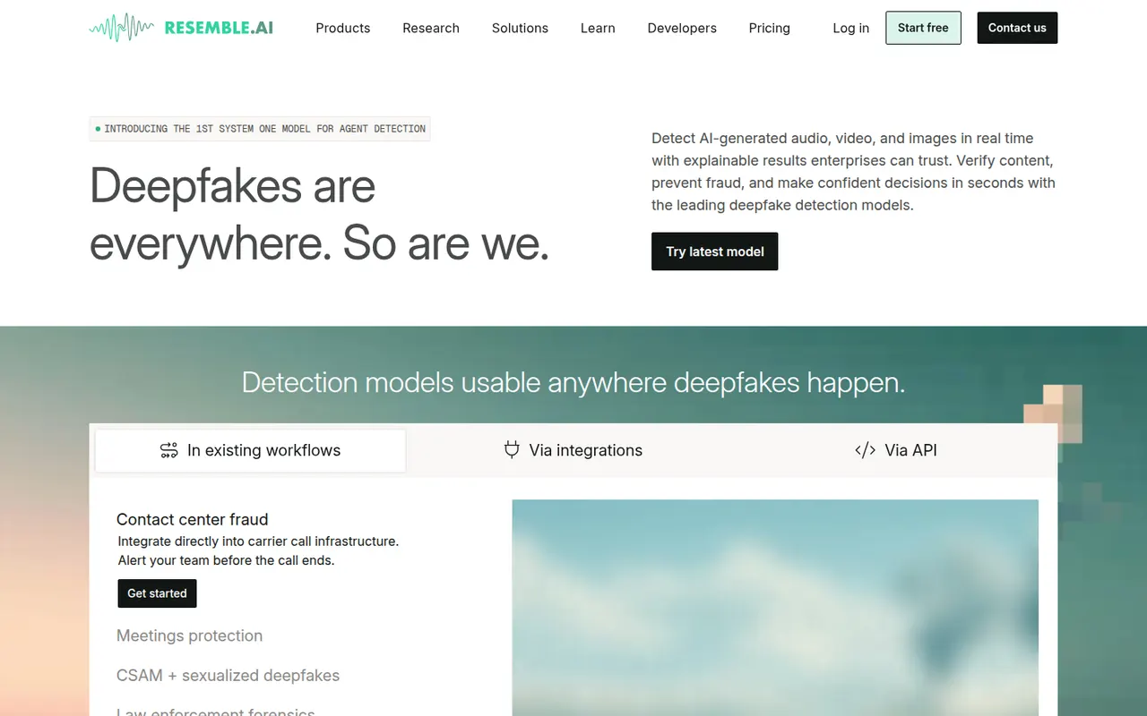This screenshot has width=1147, height=716.
Task: Click the Log in link
Action: (x=850, y=28)
